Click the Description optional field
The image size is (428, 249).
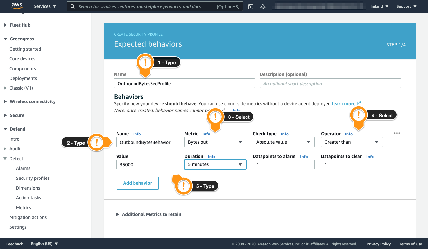point(330,83)
